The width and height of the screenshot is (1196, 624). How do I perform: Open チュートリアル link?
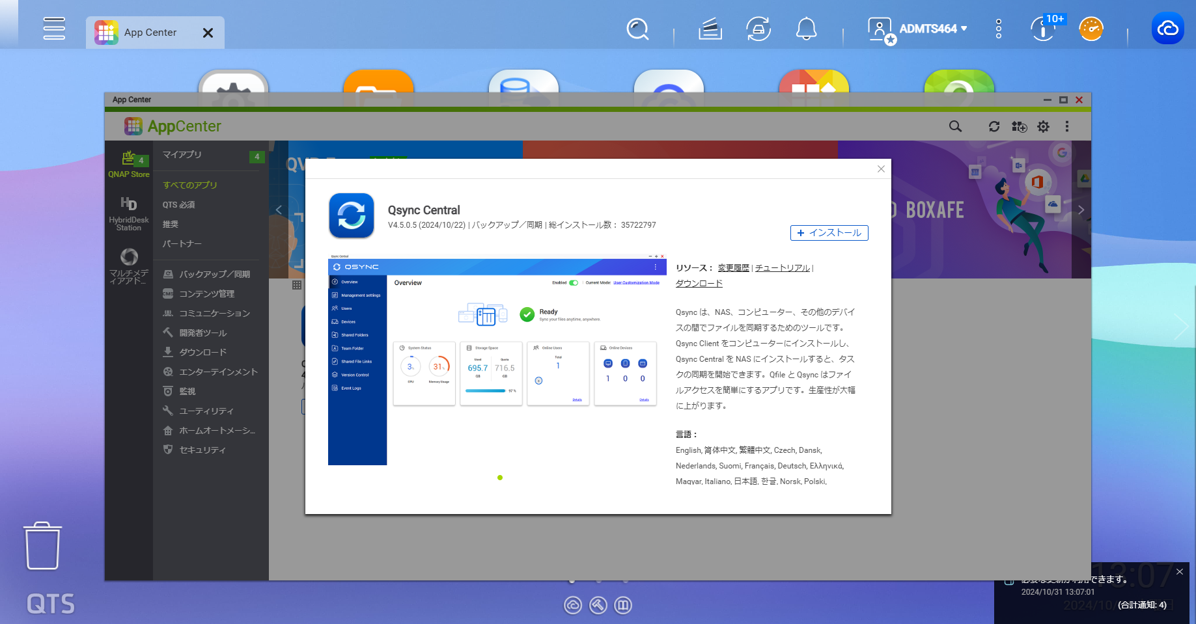(x=783, y=268)
